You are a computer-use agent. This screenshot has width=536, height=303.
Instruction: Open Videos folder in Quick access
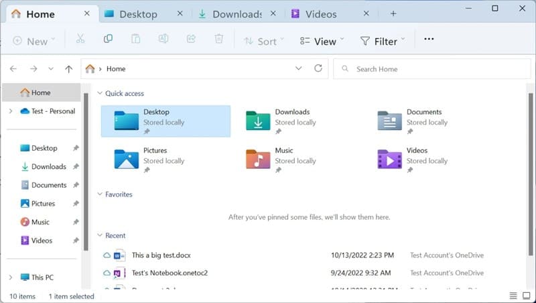[x=429, y=160]
